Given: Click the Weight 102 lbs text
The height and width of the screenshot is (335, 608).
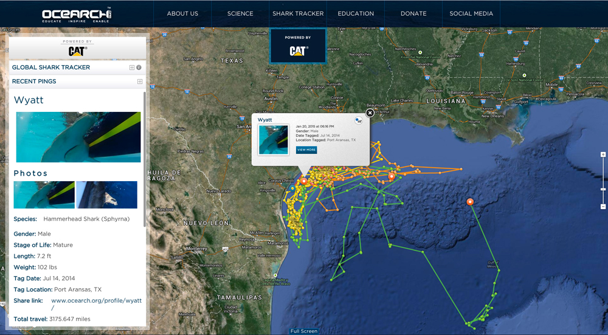Looking at the screenshot, I should 35,267.
